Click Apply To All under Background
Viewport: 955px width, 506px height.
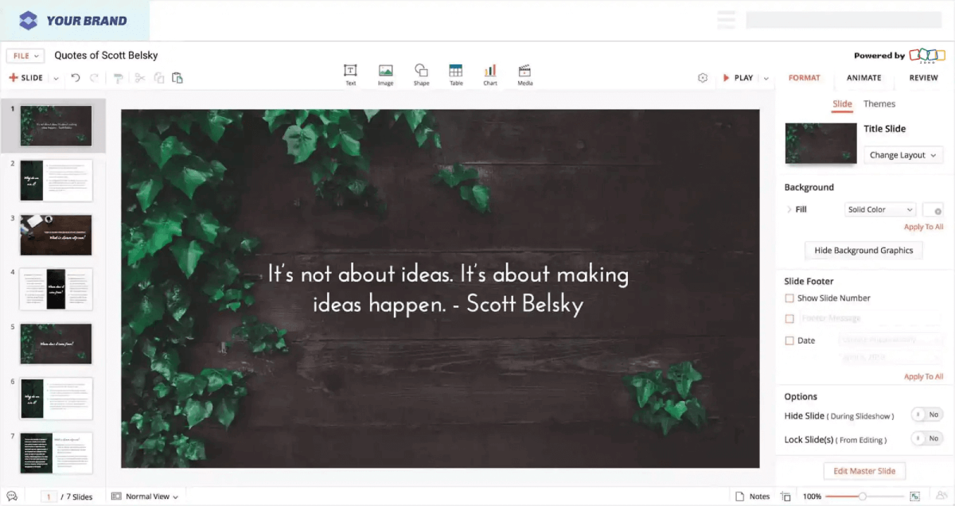point(923,227)
